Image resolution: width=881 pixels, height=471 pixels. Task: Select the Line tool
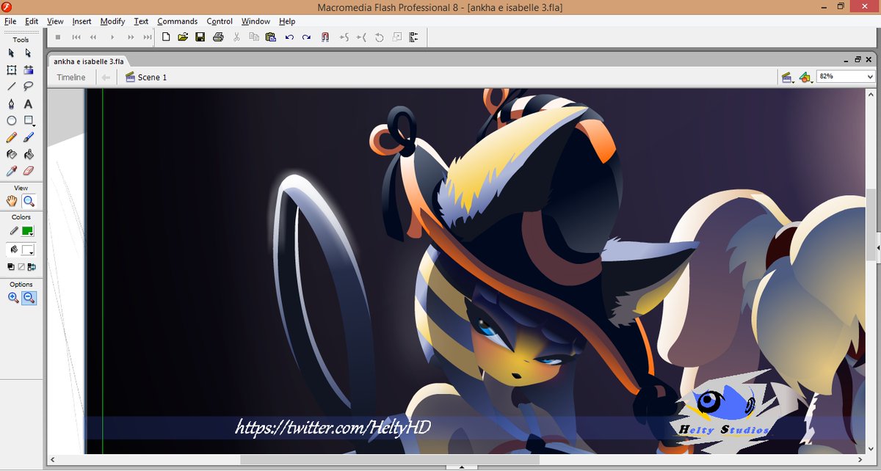click(x=12, y=87)
